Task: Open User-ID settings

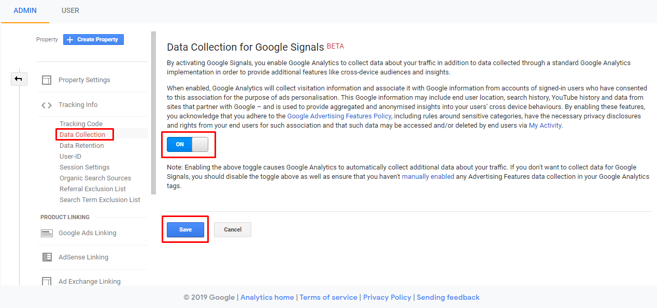Action: click(x=70, y=157)
